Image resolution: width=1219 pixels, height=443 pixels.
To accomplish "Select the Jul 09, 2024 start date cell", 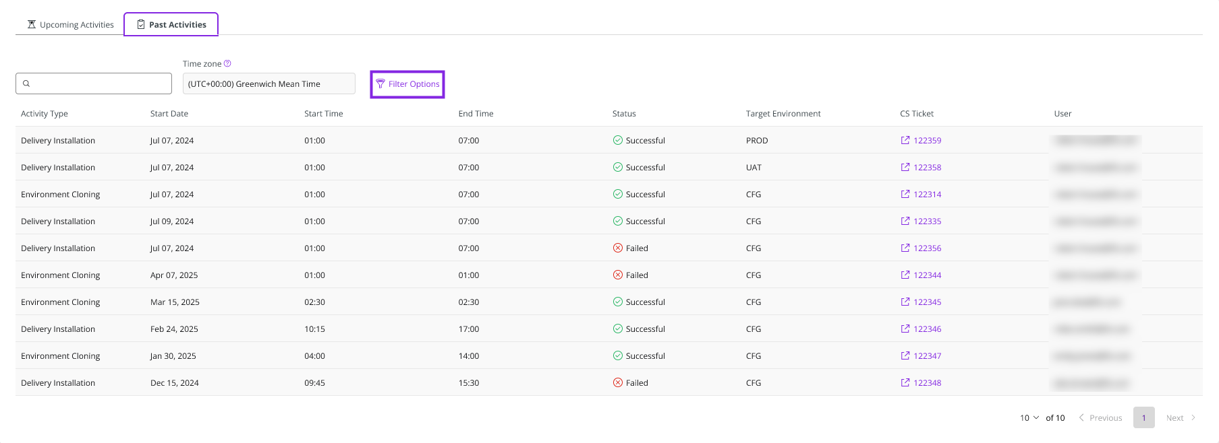I will [x=172, y=221].
